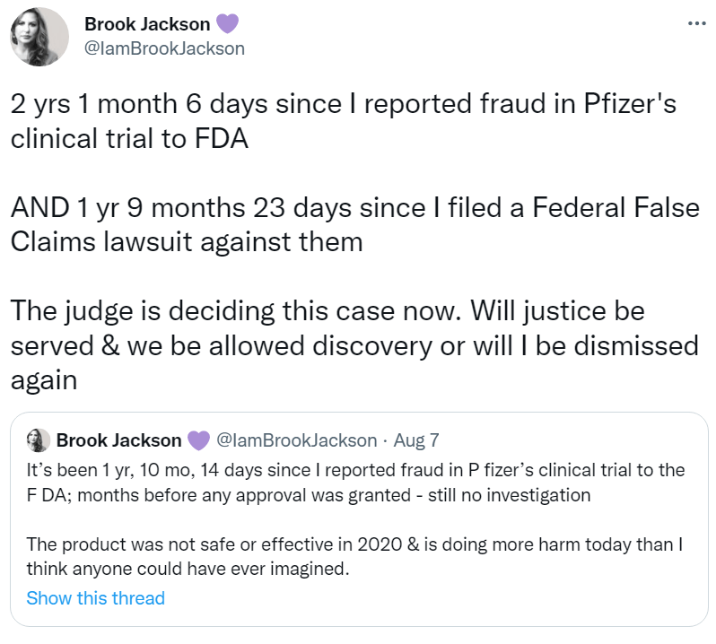Click the top @IamBrookJackson handle

coord(164,48)
